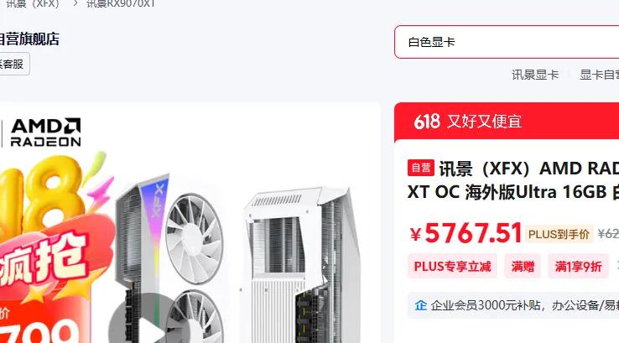
Task: Click the breadcrumb chevron after 讯景（XFX）
Action: pyautogui.click(x=75, y=3)
